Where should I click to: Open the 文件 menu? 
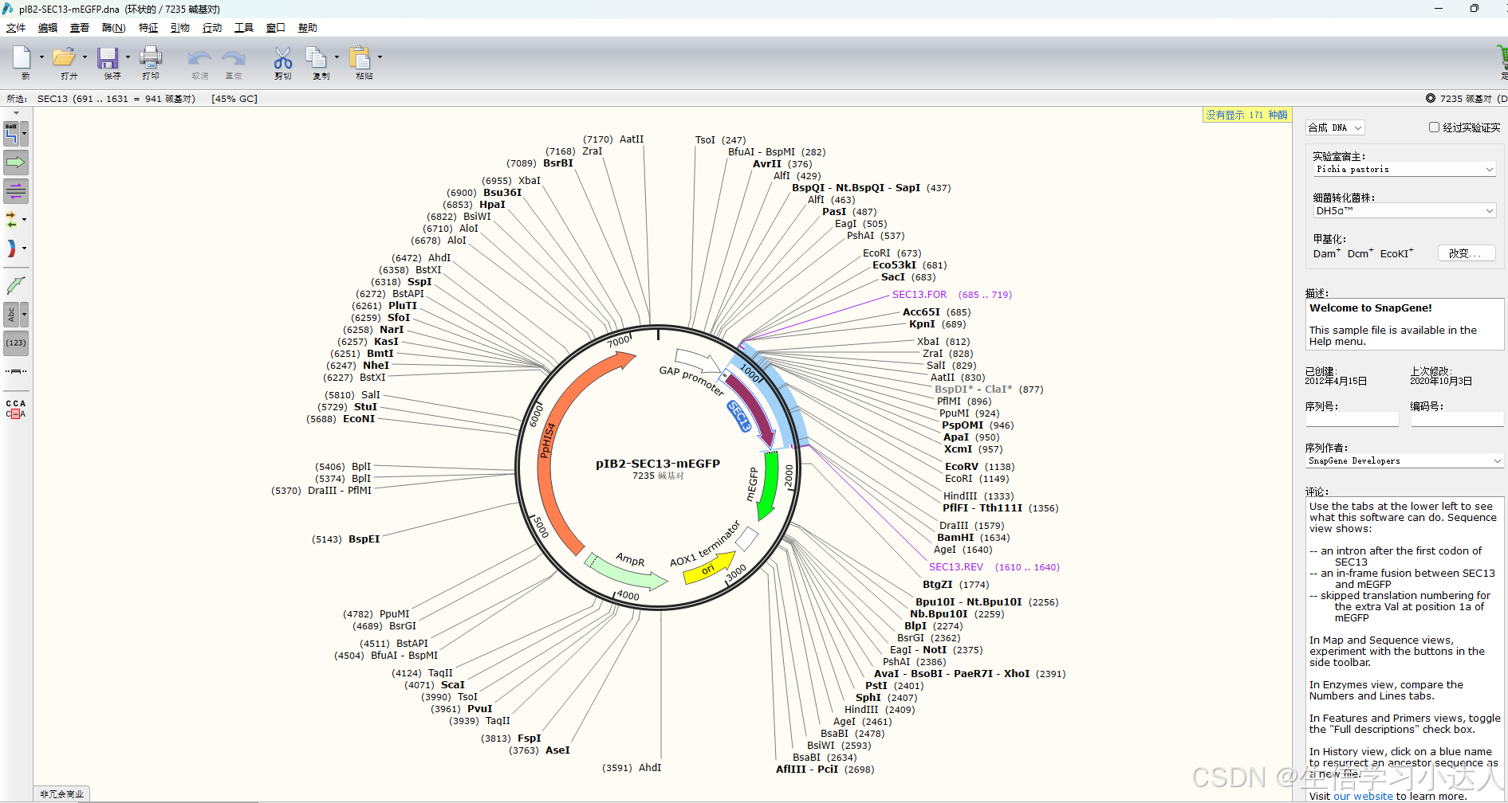click(16, 28)
